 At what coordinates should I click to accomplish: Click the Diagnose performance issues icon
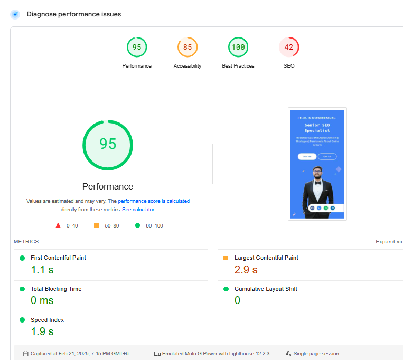point(15,14)
